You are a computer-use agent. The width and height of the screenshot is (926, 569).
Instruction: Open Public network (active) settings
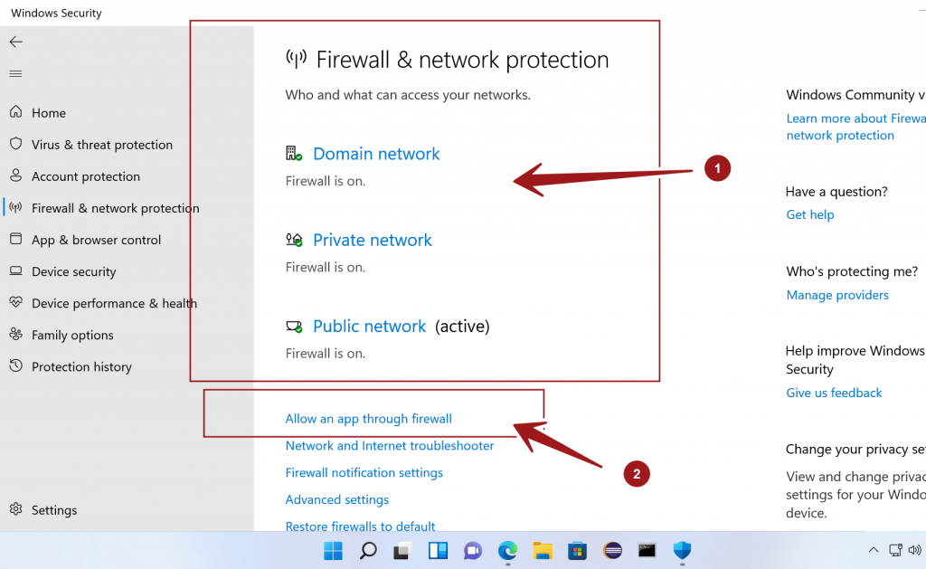[369, 326]
